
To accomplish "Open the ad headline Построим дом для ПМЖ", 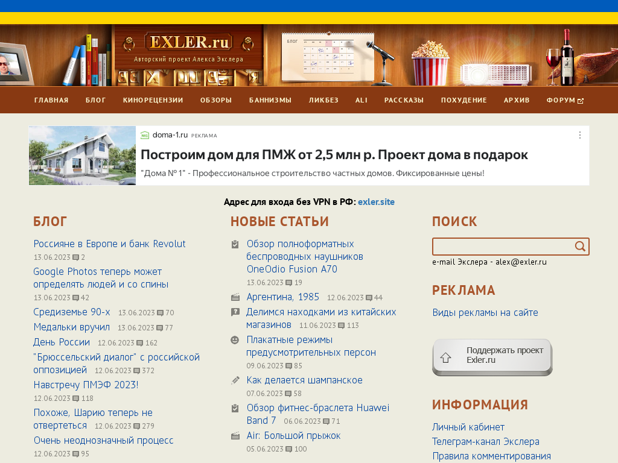I will click(334, 155).
